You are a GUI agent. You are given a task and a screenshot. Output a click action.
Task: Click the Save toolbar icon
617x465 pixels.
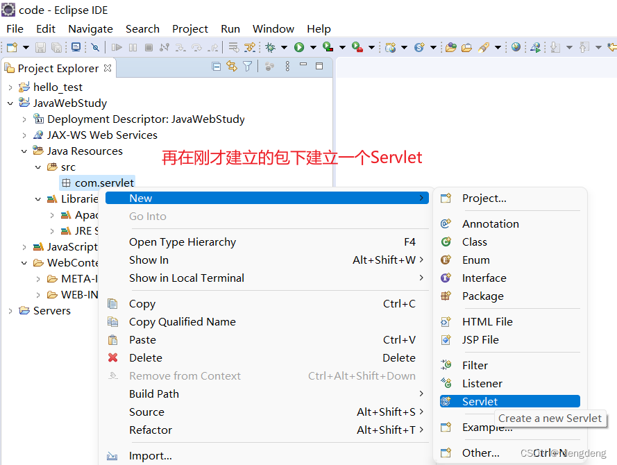(x=40, y=48)
